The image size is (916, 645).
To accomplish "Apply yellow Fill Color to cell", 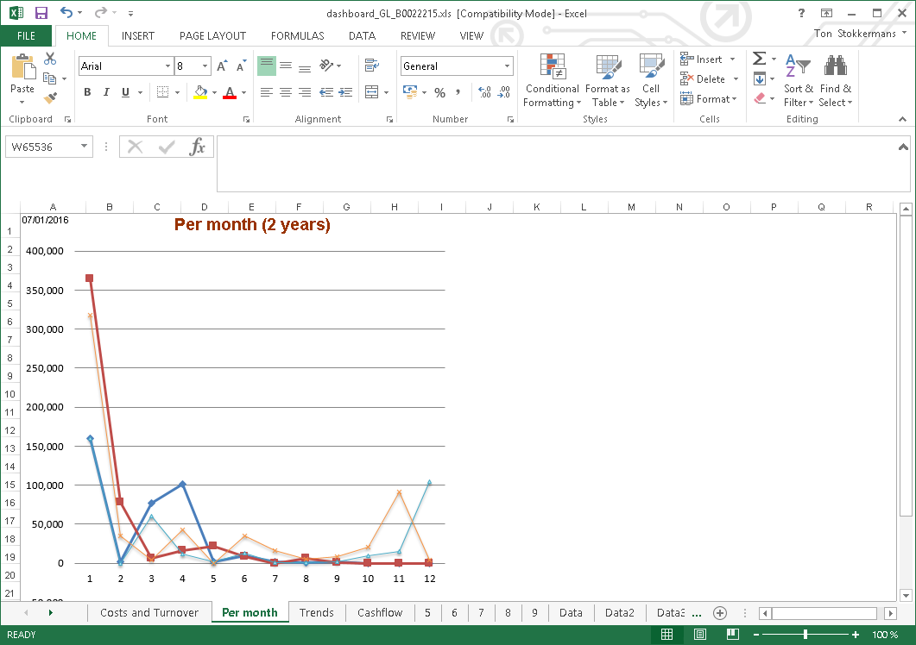I will pos(200,92).
